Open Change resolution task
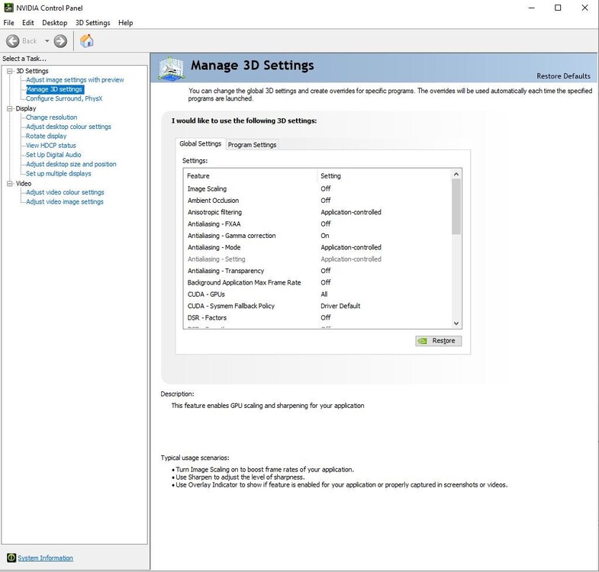The width and height of the screenshot is (599, 572). pos(52,117)
